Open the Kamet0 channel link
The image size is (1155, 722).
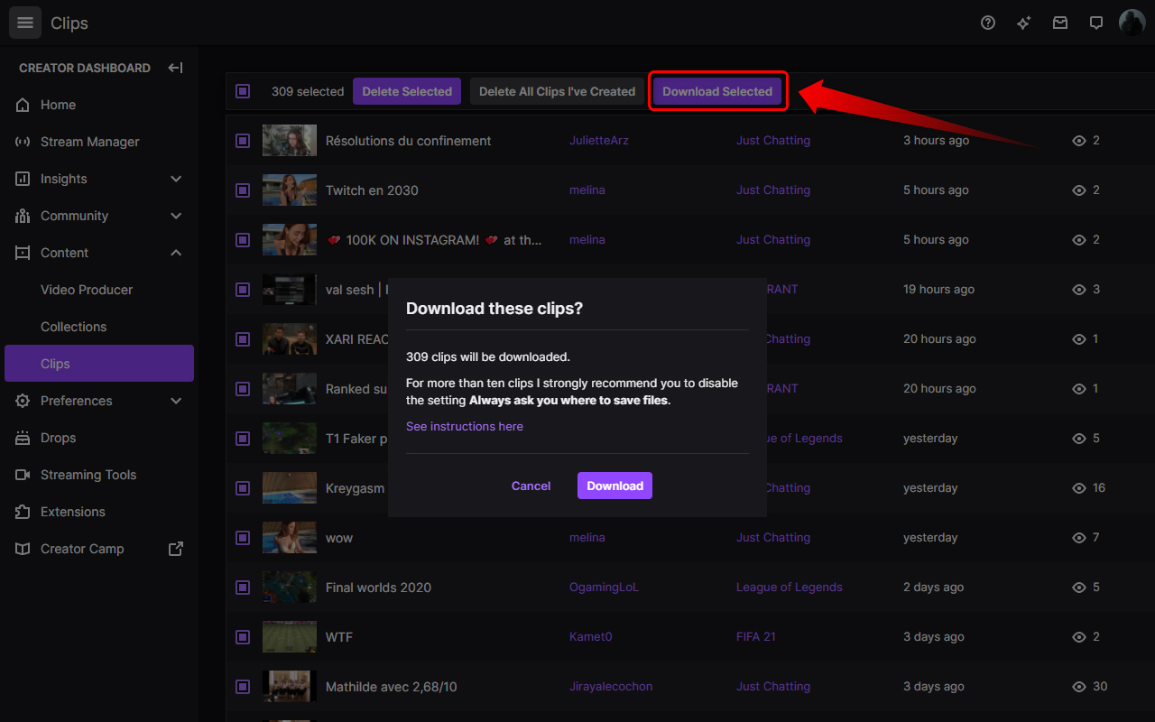(x=590, y=637)
